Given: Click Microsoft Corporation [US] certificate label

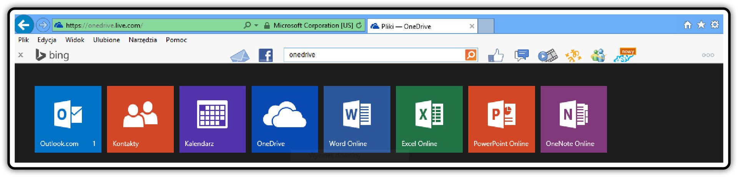Looking at the screenshot, I should [x=313, y=25].
